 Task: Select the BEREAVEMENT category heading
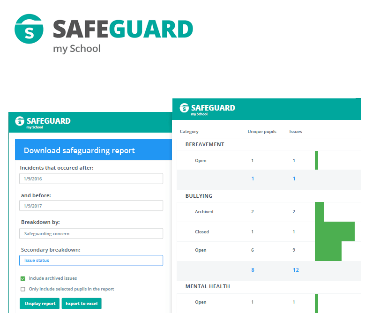(205, 144)
